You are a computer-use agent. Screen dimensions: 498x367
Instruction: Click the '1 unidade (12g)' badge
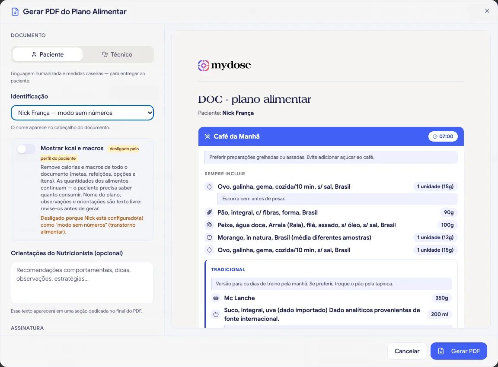(x=435, y=237)
